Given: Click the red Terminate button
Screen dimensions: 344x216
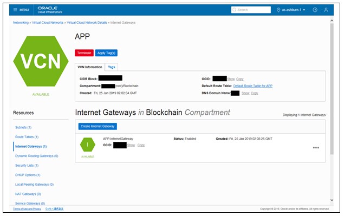Looking at the screenshot, I should click(x=84, y=53).
